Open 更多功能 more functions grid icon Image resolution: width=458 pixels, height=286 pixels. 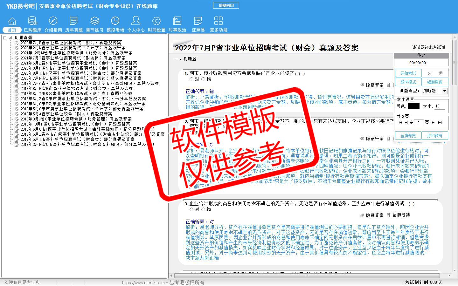(219, 21)
